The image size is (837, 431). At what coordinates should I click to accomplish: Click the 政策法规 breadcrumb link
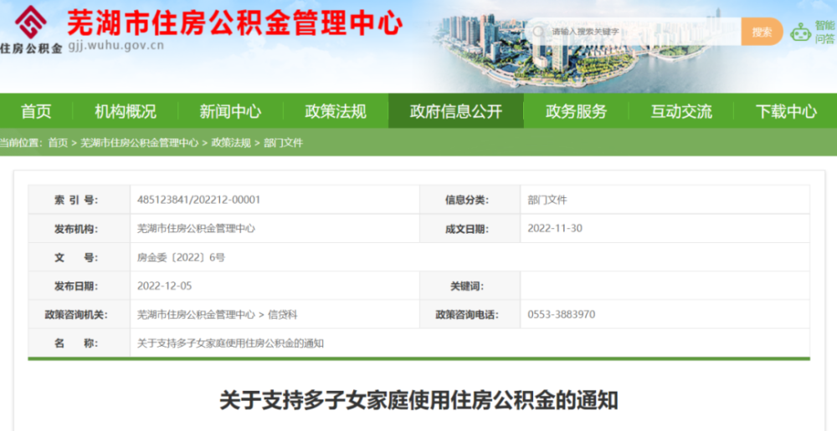coord(231,143)
